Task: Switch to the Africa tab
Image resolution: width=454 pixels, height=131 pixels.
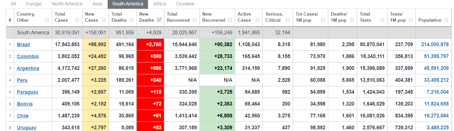Action: tap(160, 4)
